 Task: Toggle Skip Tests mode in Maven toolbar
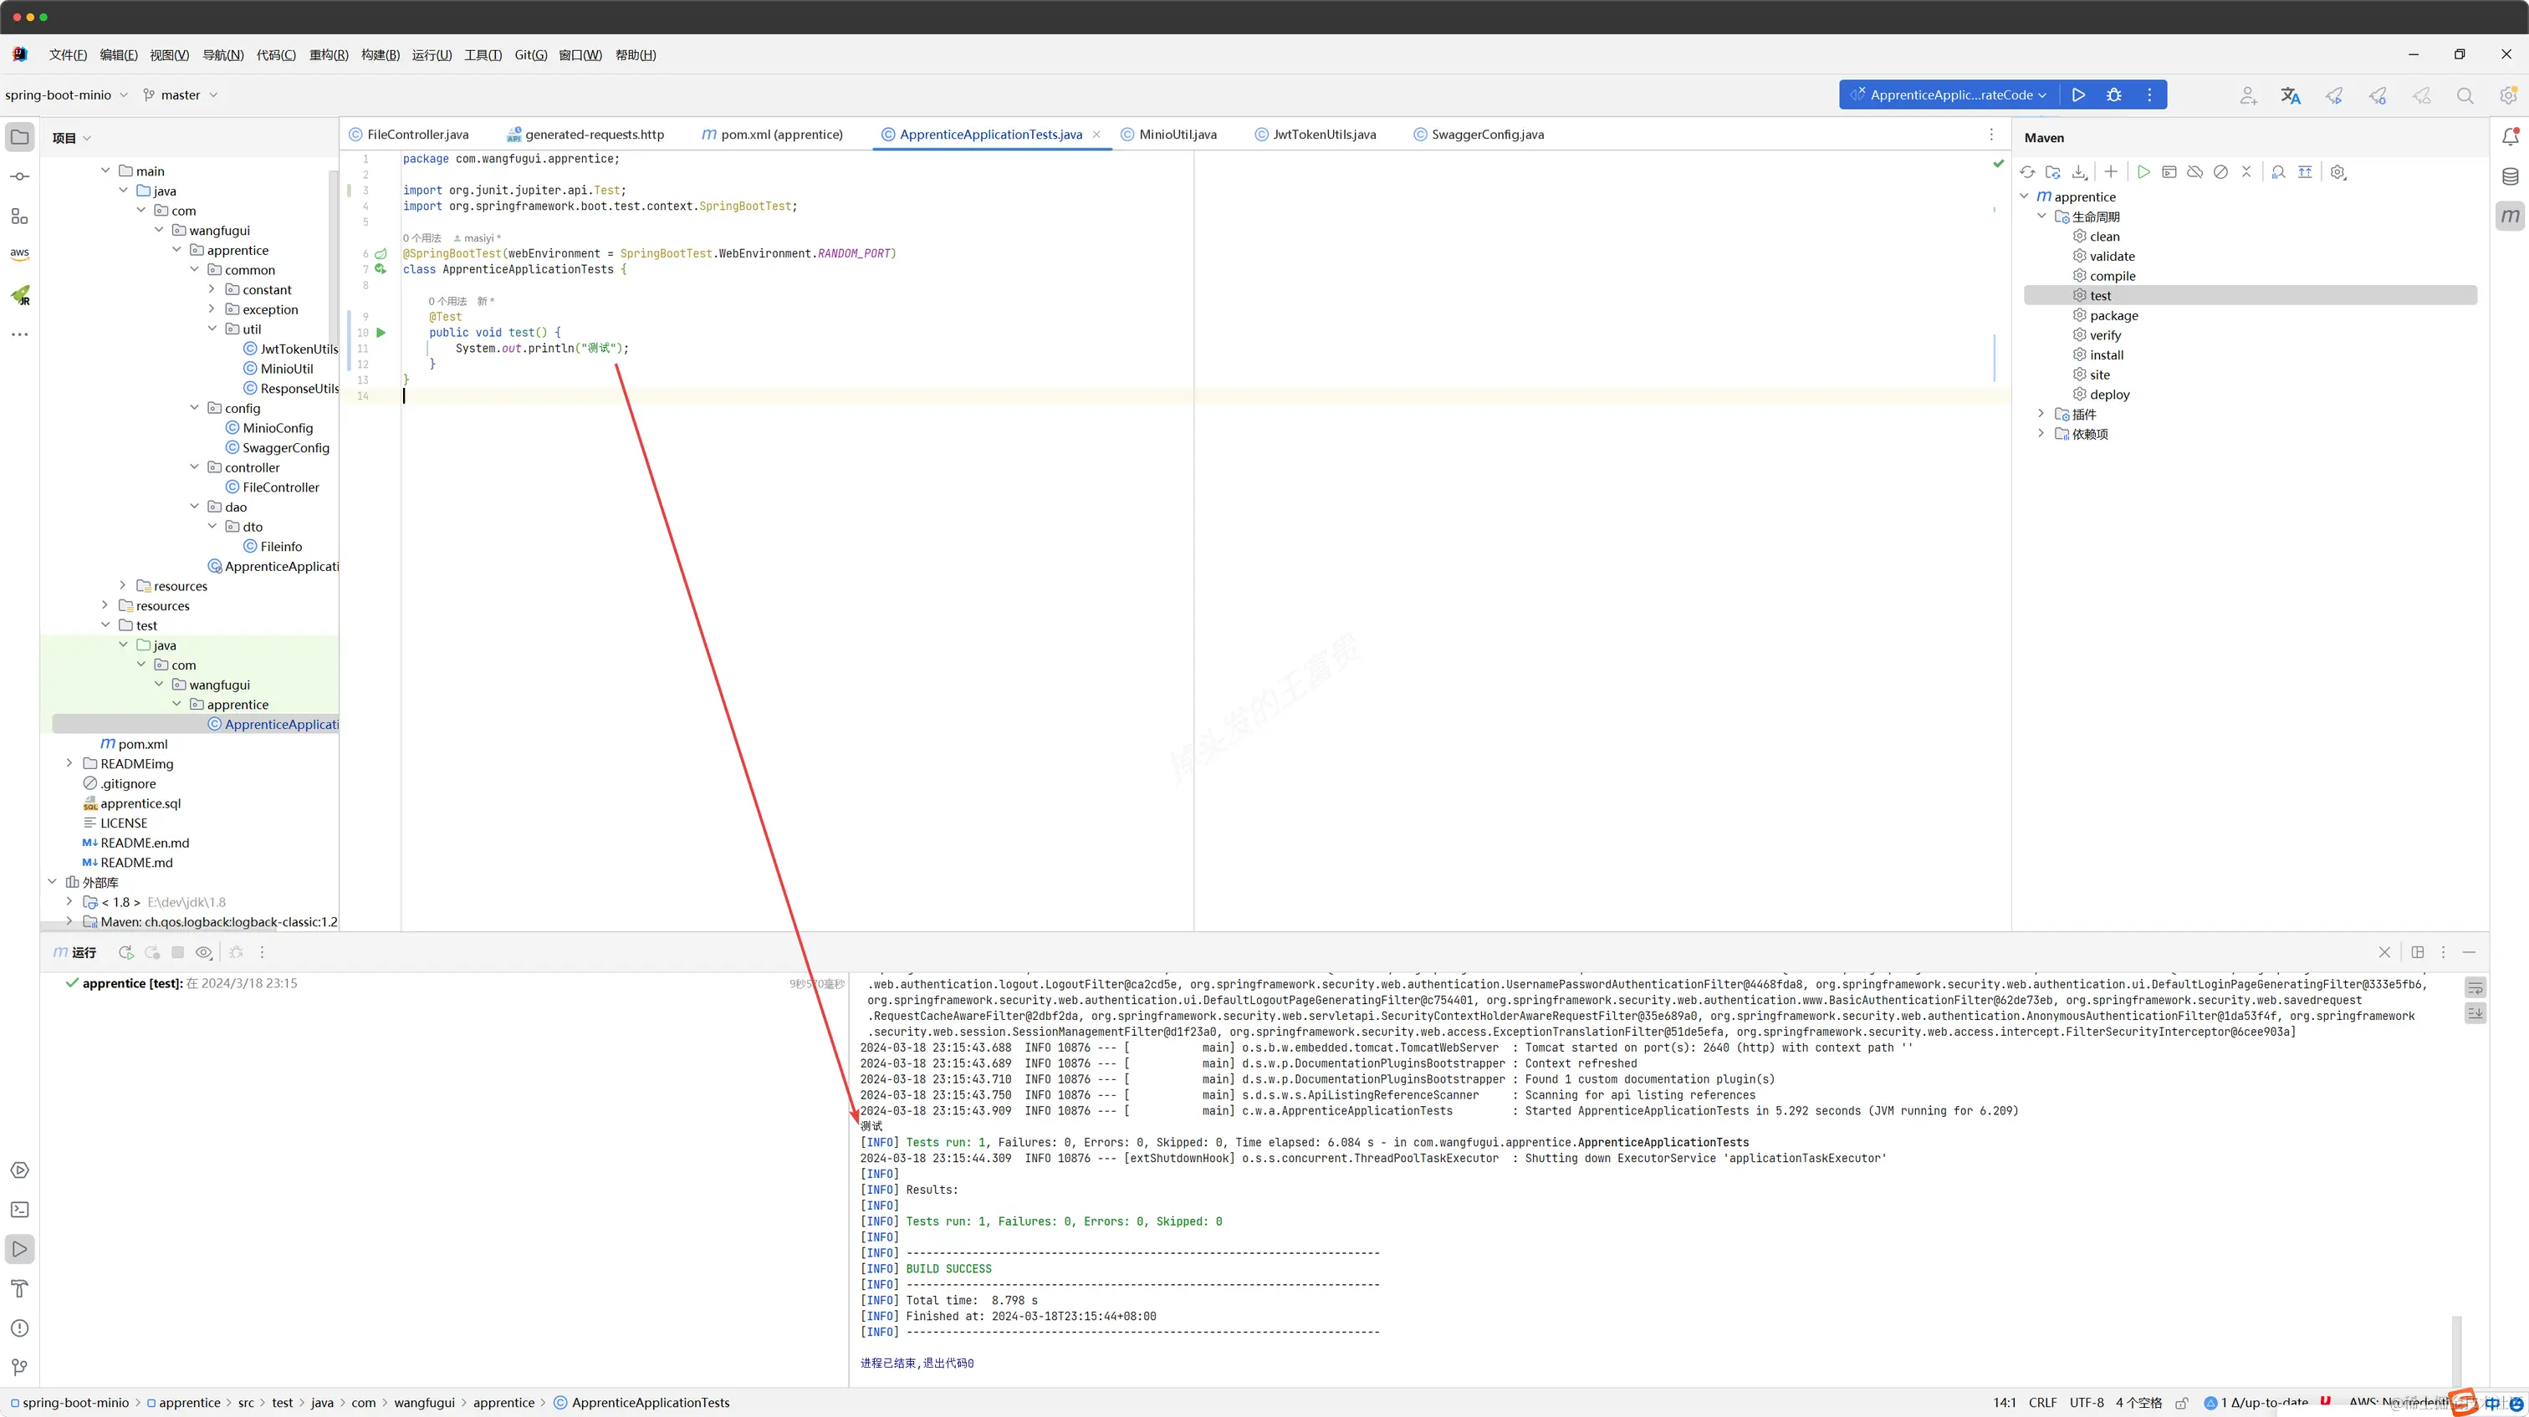click(2220, 171)
